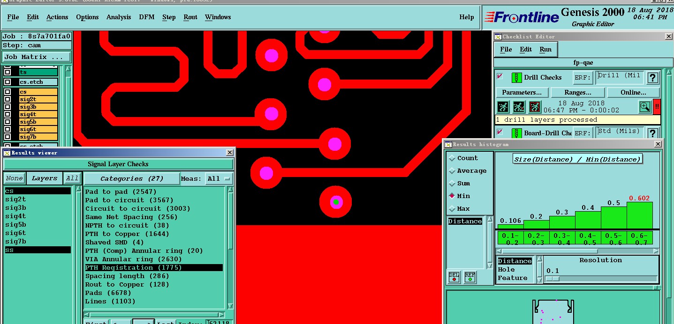Click the REF button in Results histogram

coord(470,277)
